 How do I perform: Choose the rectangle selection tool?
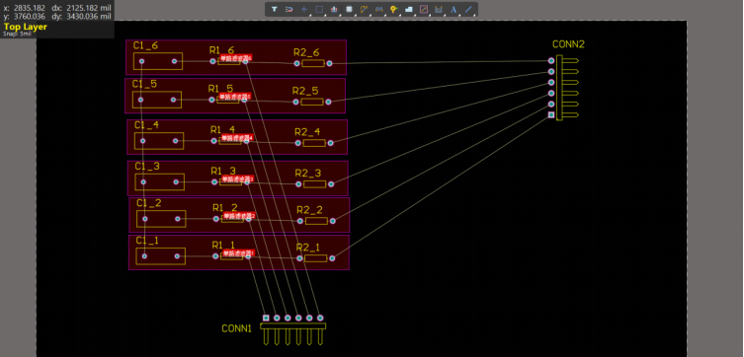point(319,9)
